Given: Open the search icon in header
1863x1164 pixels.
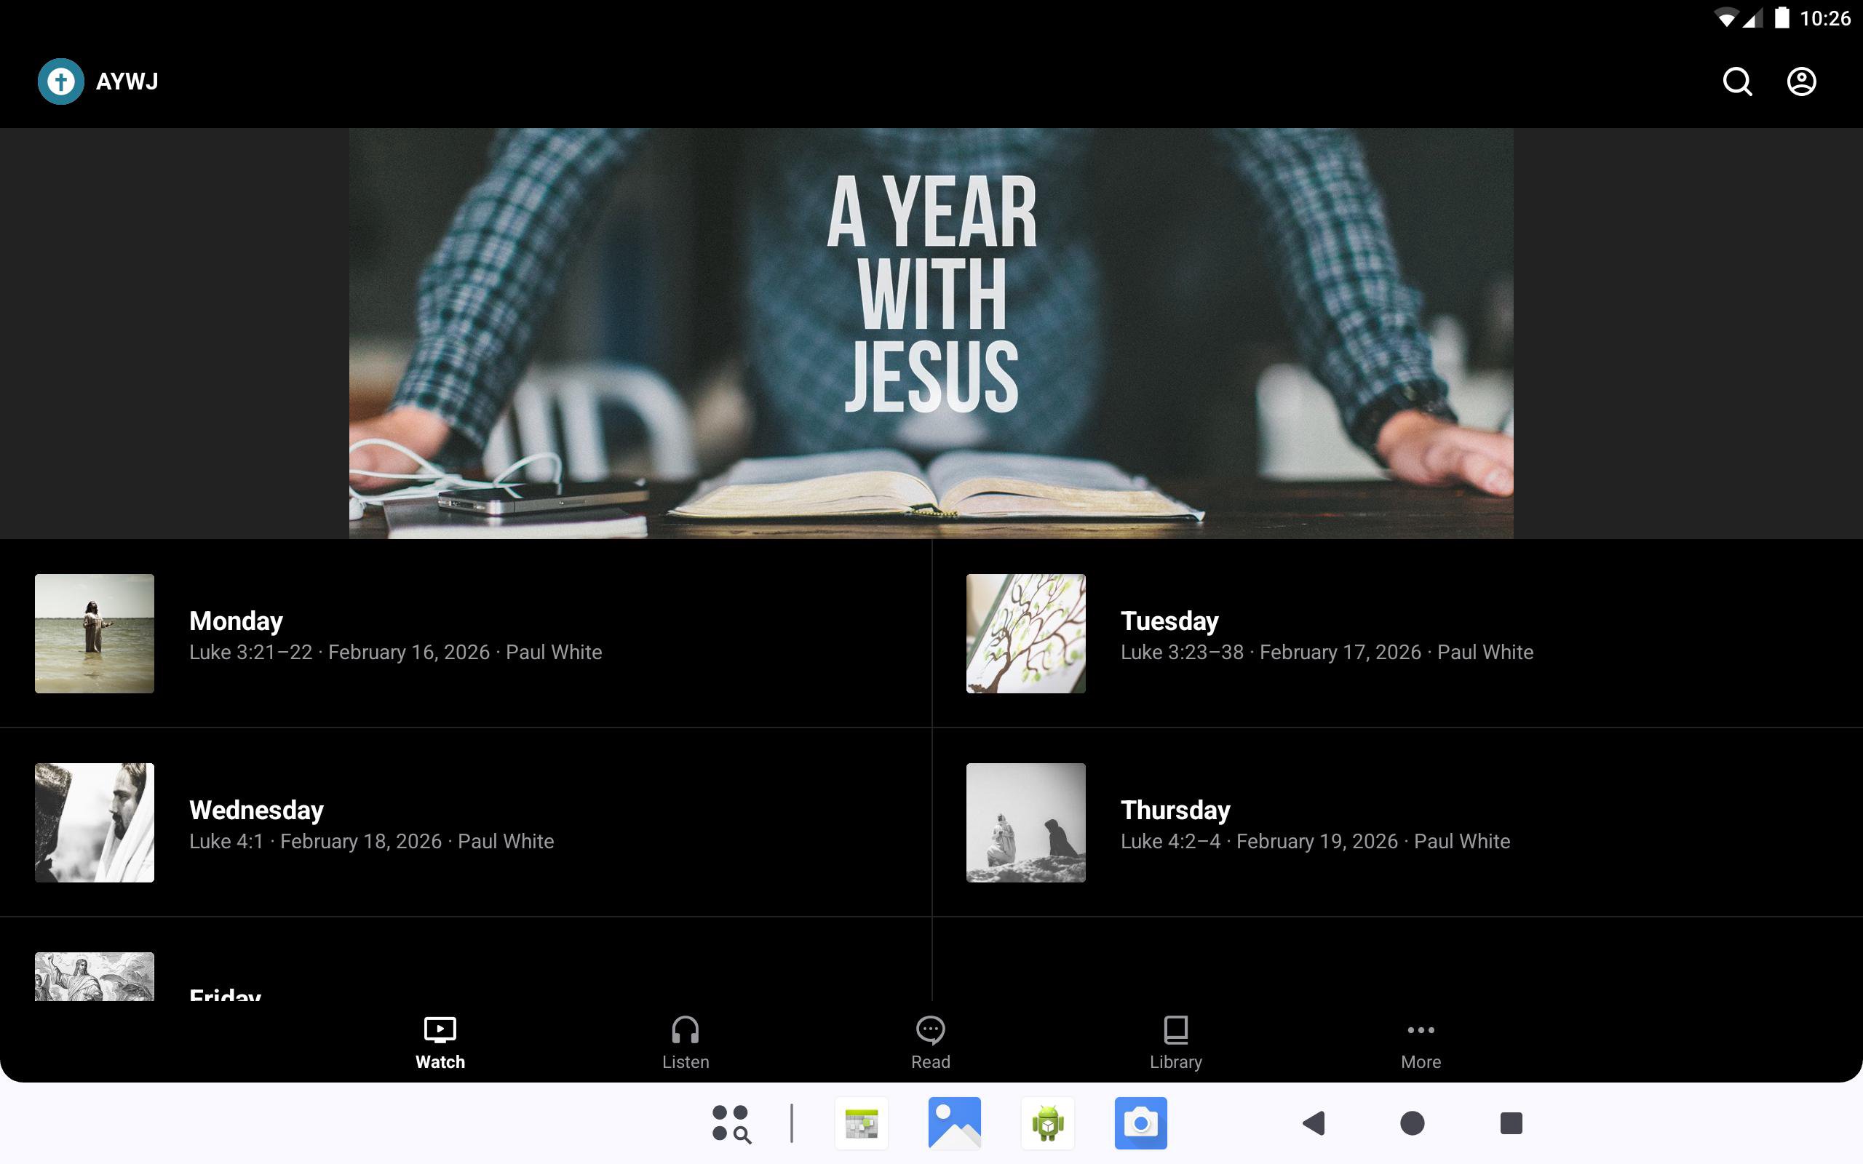Looking at the screenshot, I should [1737, 81].
